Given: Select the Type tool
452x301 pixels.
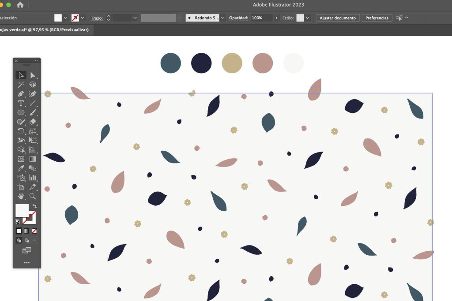Looking at the screenshot, I should 21,103.
